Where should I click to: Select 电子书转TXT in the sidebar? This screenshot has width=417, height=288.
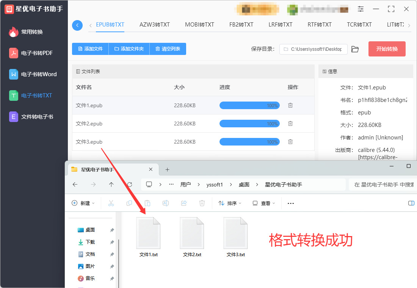tap(31, 95)
